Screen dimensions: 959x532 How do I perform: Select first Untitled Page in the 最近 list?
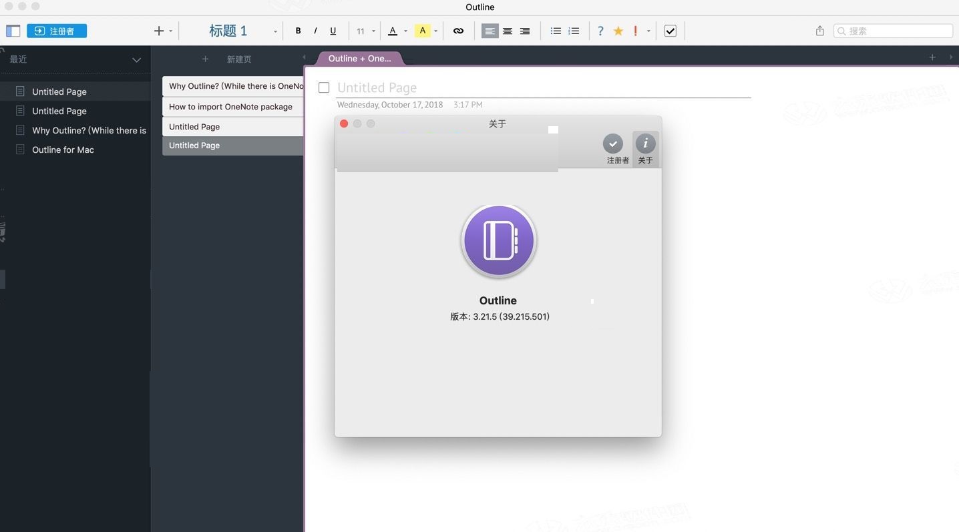click(75, 91)
